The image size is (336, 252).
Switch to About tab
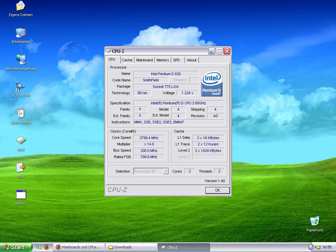(192, 60)
